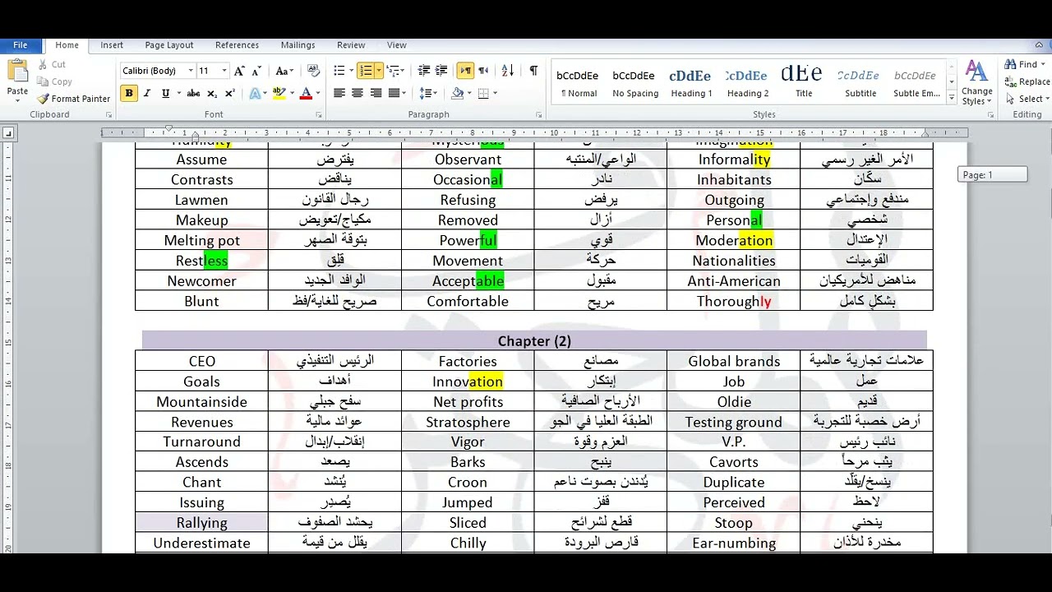Expand highlight color options arrow
The width and height of the screenshot is (1052, 592).
point(291,94)
